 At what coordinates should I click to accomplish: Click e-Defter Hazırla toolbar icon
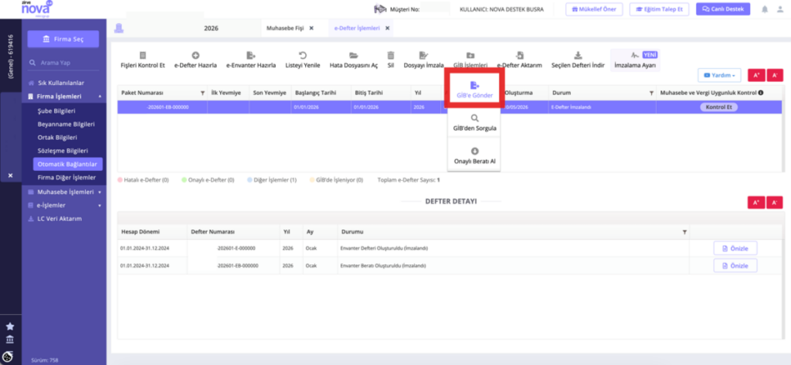coord(195,56)
